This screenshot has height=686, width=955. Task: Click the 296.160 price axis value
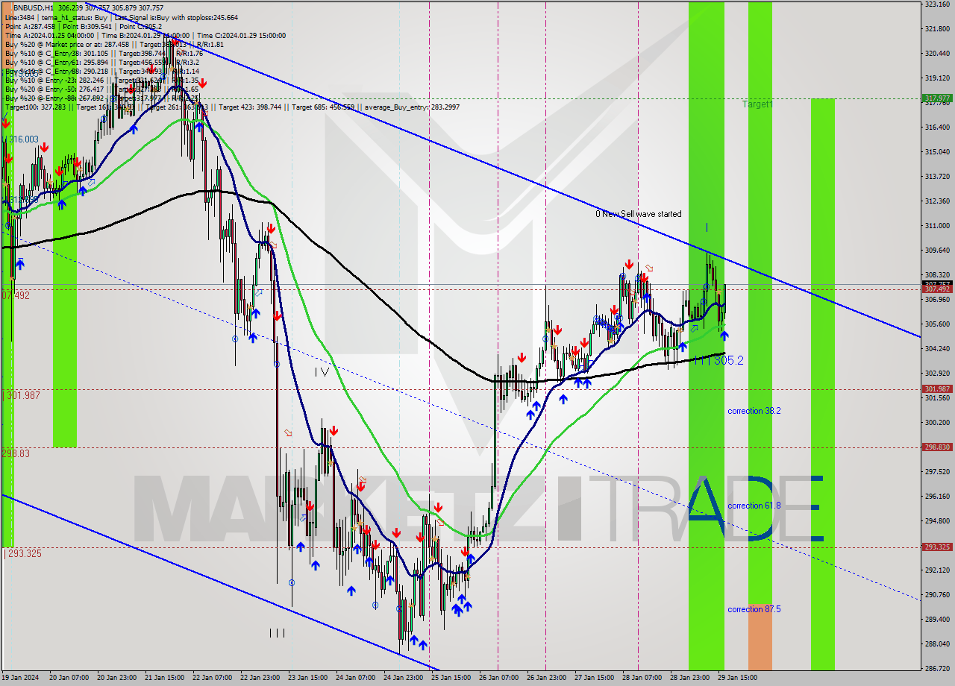tap(937, 496)
